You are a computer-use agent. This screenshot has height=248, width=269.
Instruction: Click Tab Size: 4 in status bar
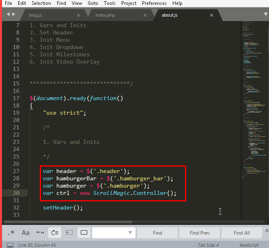click(x=208, y=245)
